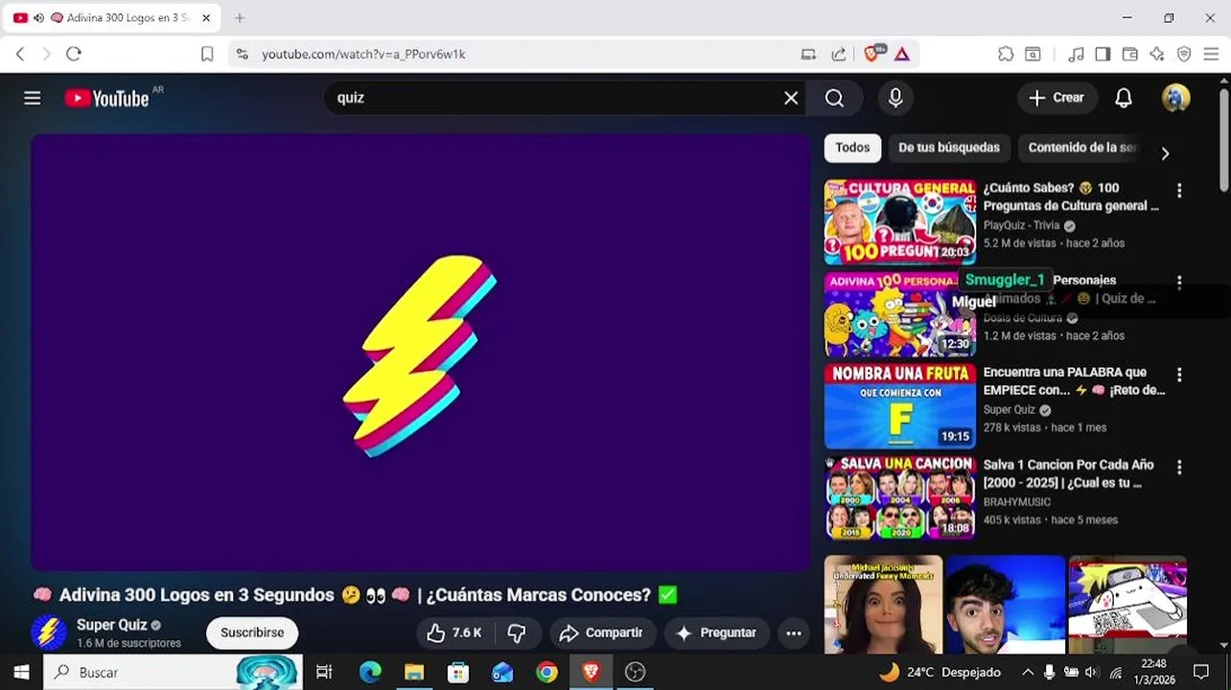This screenshot has height=690, width=1231.
Task: Open the music note playlist icon
Action: (1076, 54)
